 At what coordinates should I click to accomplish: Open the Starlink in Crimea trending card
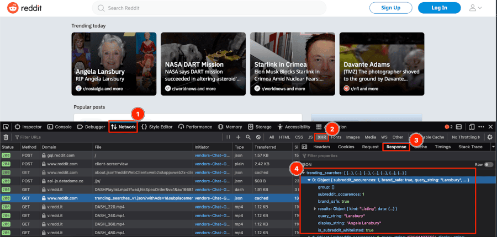pyautogui.click(x=293, y=64)
